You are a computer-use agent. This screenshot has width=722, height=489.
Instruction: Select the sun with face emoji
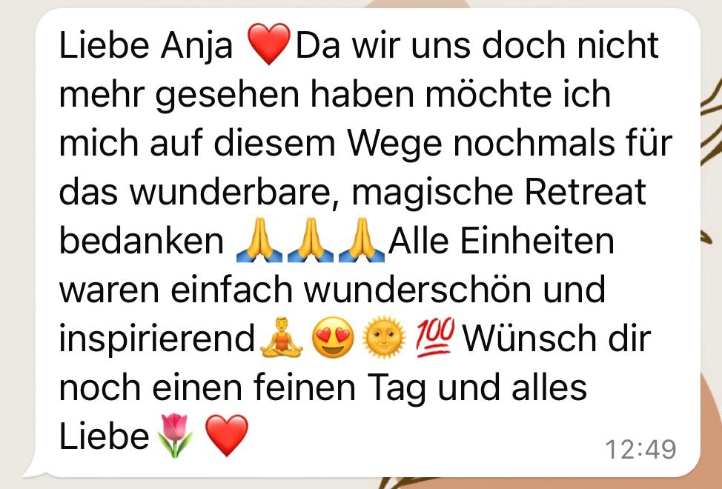(x=384, y=337)
